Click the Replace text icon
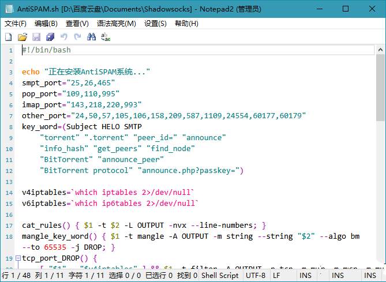 (x=106, y=37)
